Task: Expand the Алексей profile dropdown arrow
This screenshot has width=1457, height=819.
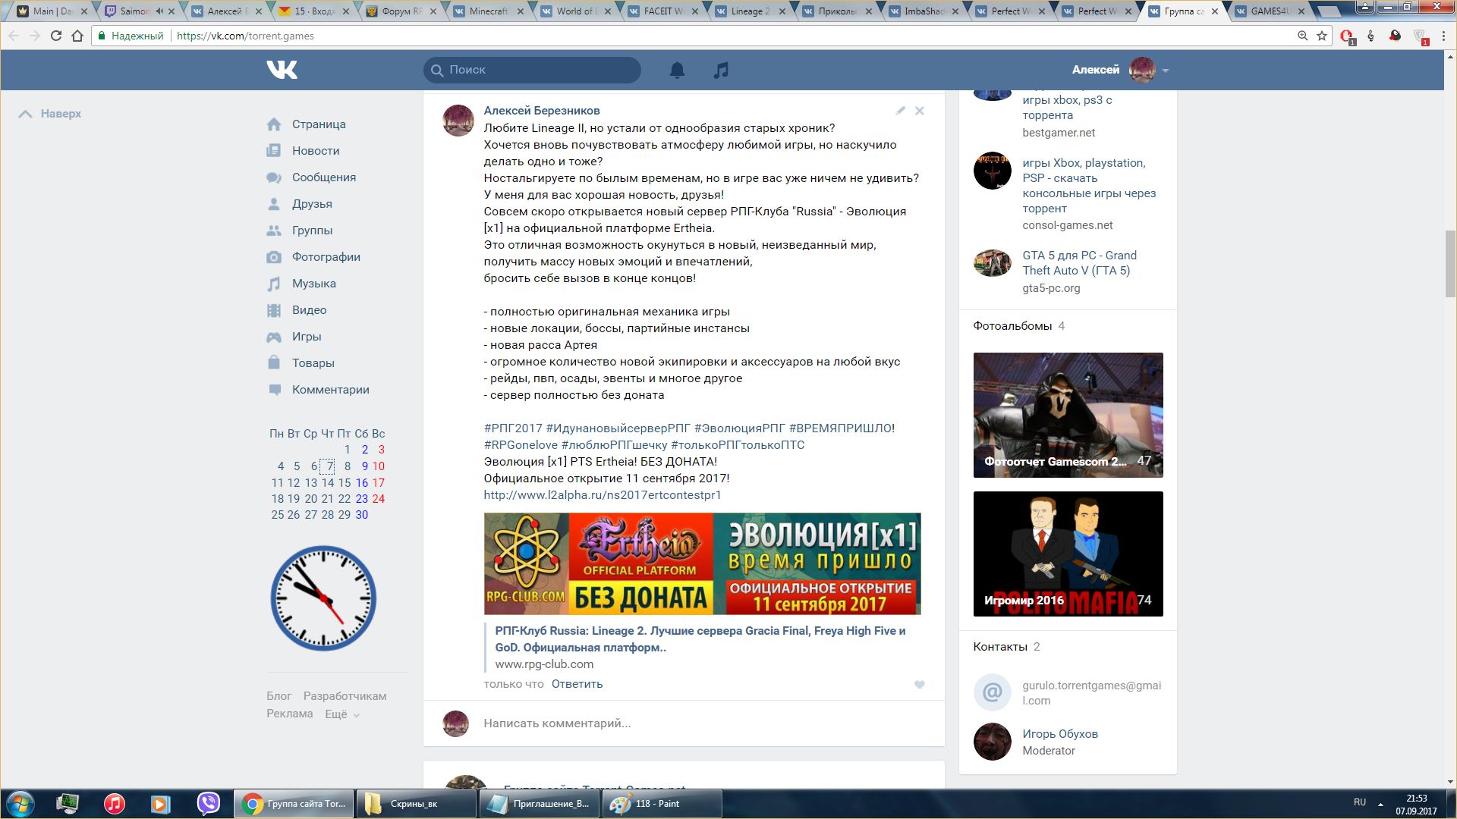Action: point(1166,71)
